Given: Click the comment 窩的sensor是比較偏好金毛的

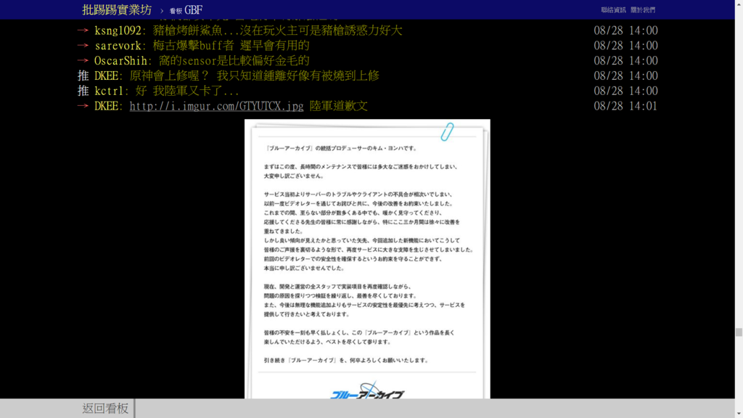Looking at the screenshot, I should tap(234, 61).
